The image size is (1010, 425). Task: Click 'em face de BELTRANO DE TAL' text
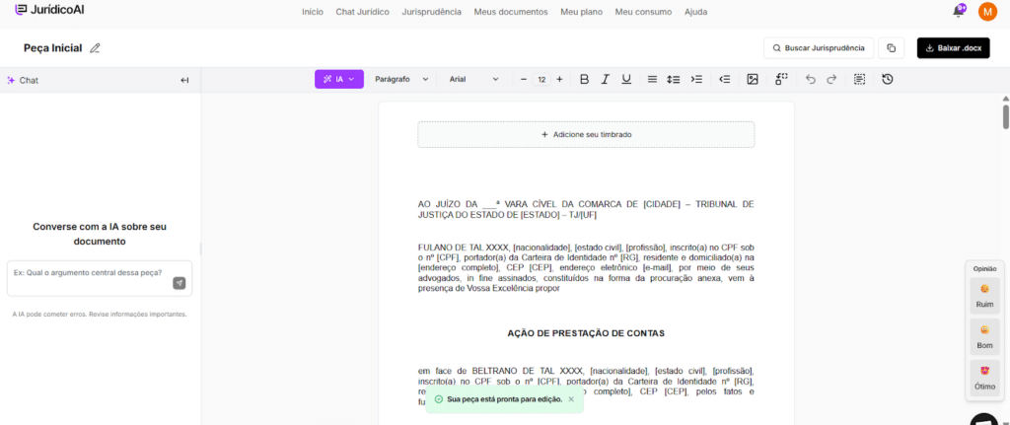click(x=586, y=387)
